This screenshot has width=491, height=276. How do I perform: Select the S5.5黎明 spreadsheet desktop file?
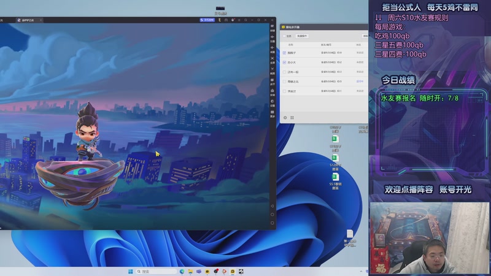(x=335, y=181)
